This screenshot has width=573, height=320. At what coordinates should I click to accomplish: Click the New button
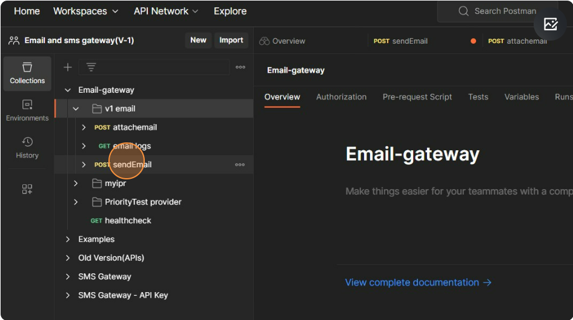click(x=198, y=40)
